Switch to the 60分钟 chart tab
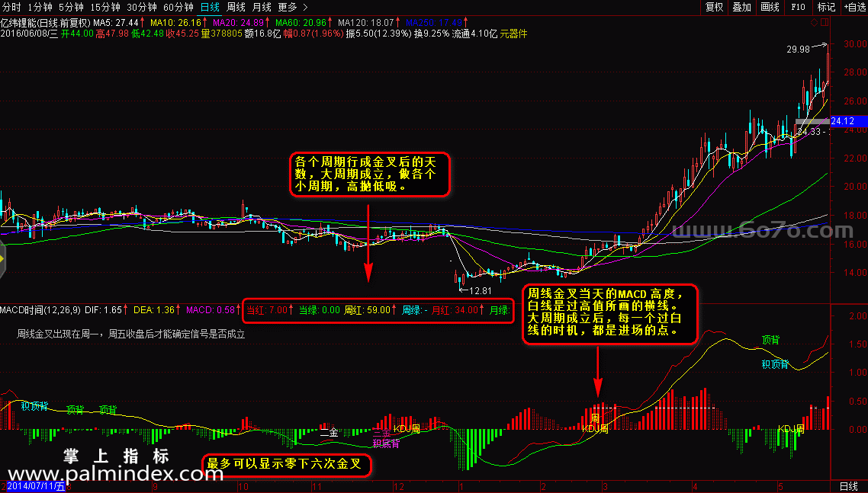 [178, 7]
